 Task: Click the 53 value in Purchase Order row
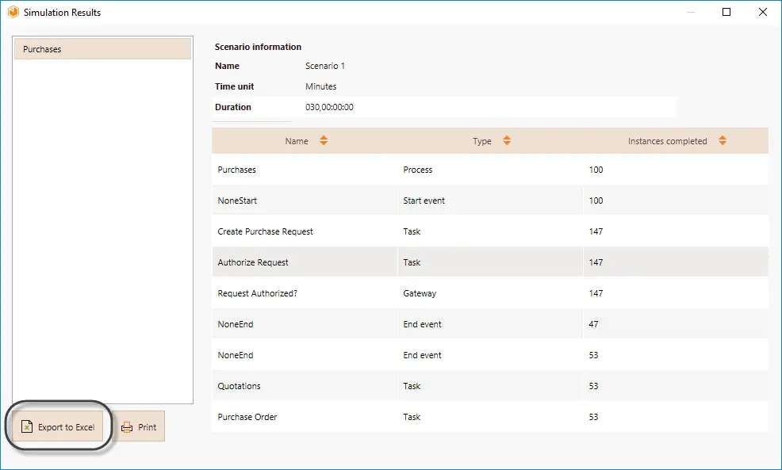click(593, 417)
